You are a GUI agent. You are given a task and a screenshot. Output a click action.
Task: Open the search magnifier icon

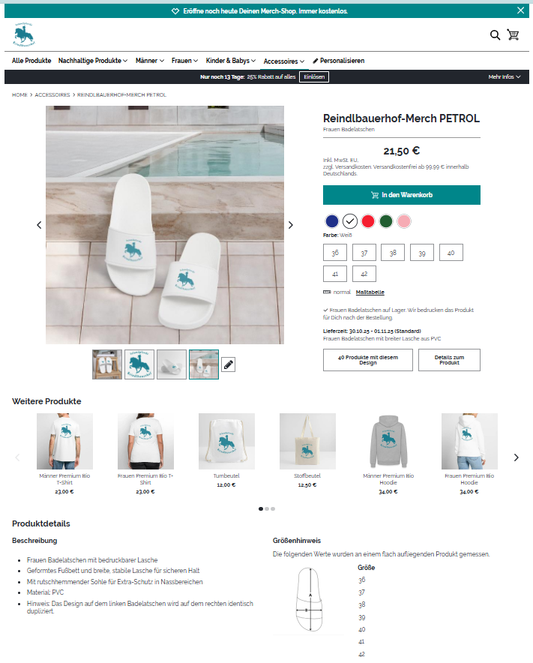click(495, 35)
